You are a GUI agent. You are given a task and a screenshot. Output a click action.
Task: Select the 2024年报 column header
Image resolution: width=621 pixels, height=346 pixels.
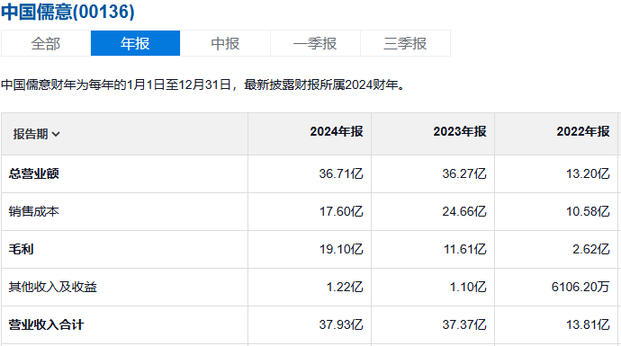click(x=337, y=132)
